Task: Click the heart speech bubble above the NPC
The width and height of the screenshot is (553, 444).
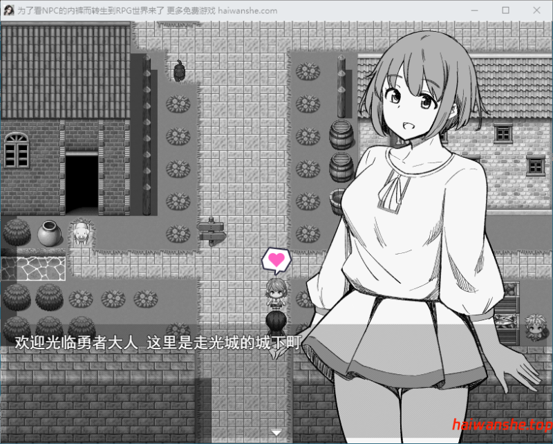Action: [275, 259]
